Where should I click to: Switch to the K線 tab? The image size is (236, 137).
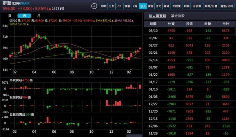[x=135, y=6]
